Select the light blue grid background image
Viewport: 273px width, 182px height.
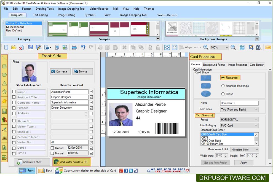[x=199, y=28]
